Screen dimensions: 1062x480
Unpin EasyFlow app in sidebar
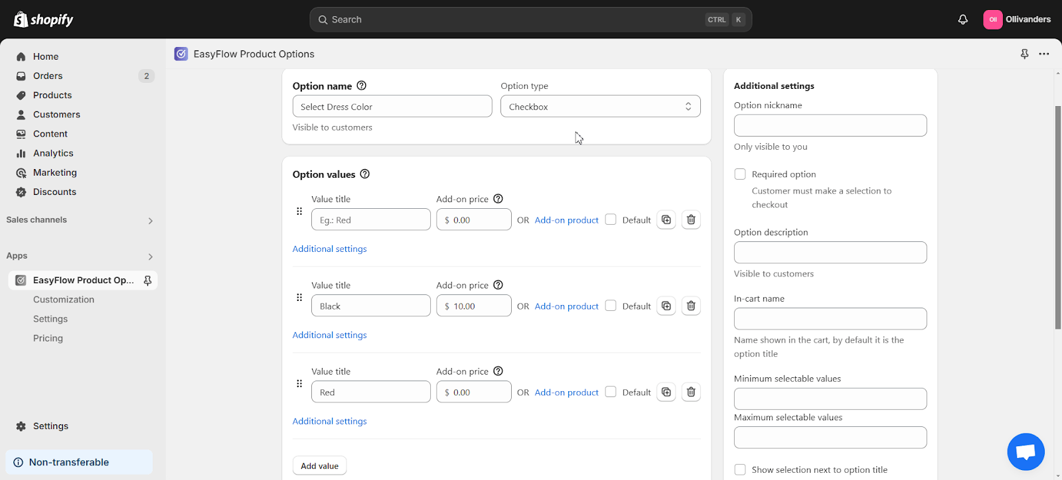point(147,280)
